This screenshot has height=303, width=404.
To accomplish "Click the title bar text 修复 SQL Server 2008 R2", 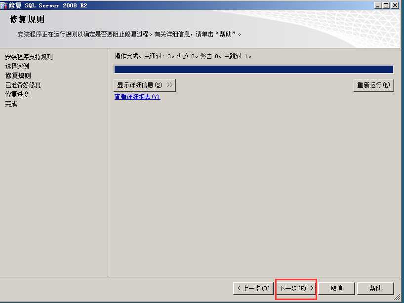I will pos(48,5).
